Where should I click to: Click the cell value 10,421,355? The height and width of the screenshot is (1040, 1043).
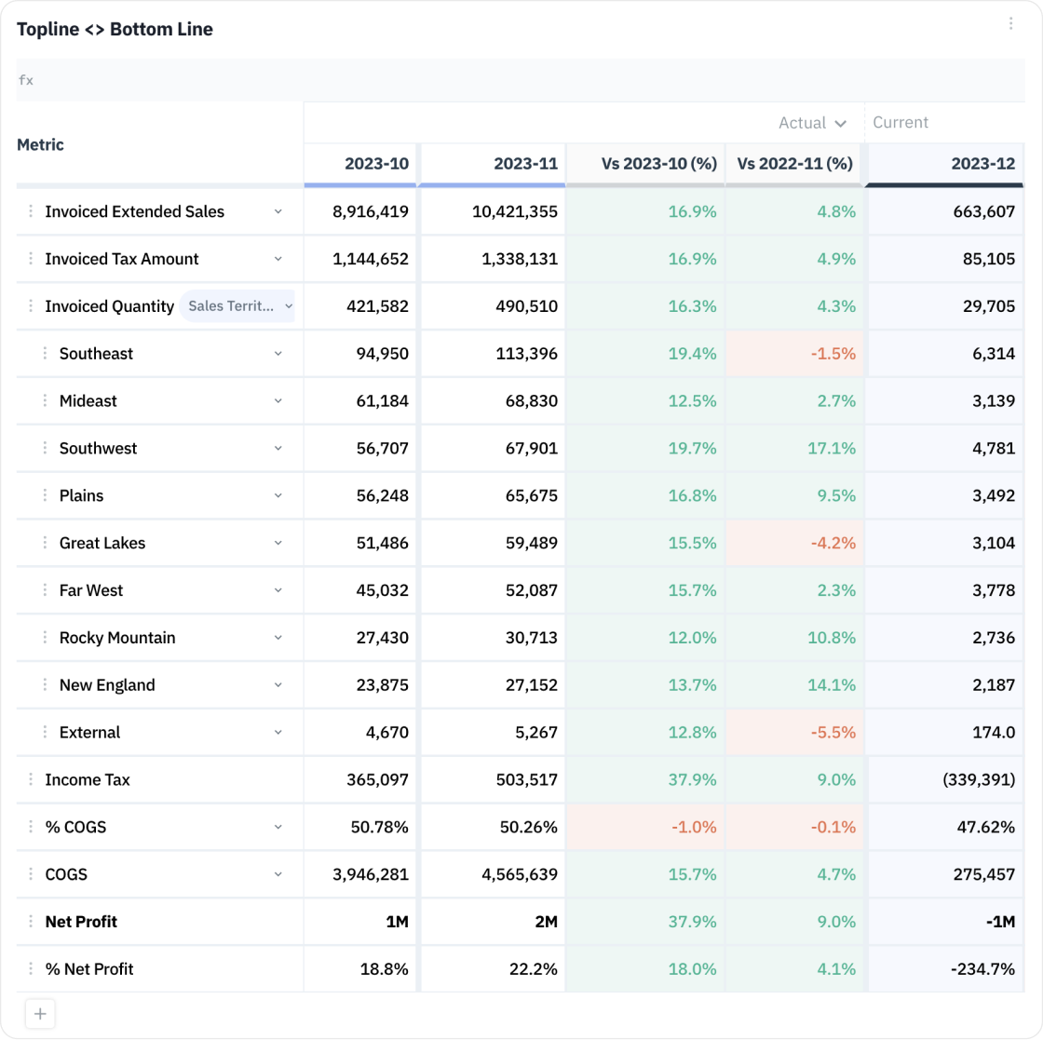coord(493,211)
